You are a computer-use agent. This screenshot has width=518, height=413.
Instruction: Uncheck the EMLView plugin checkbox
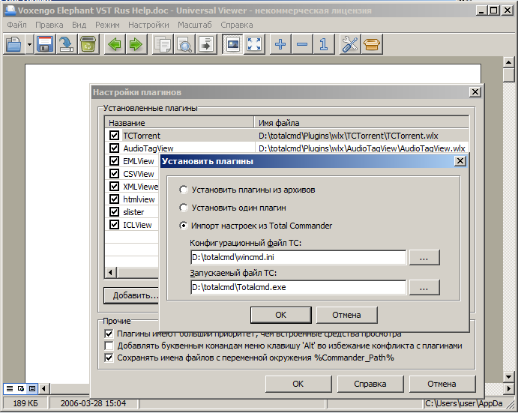click(114, 161)
